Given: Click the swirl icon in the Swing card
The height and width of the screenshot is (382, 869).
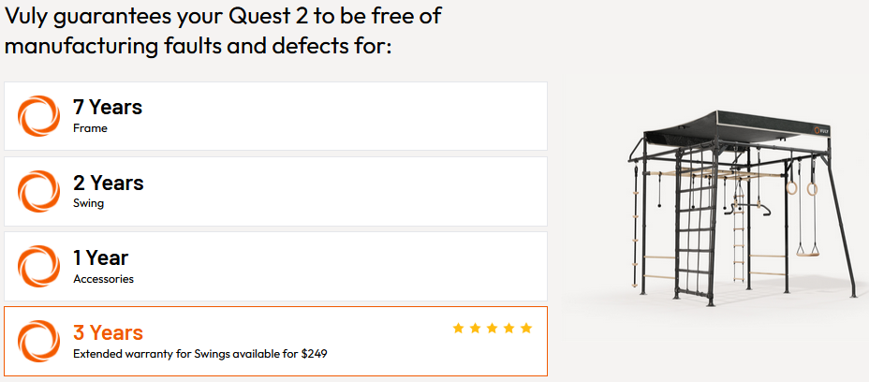Looking at the screenshot, I should (x=38, y=191).
